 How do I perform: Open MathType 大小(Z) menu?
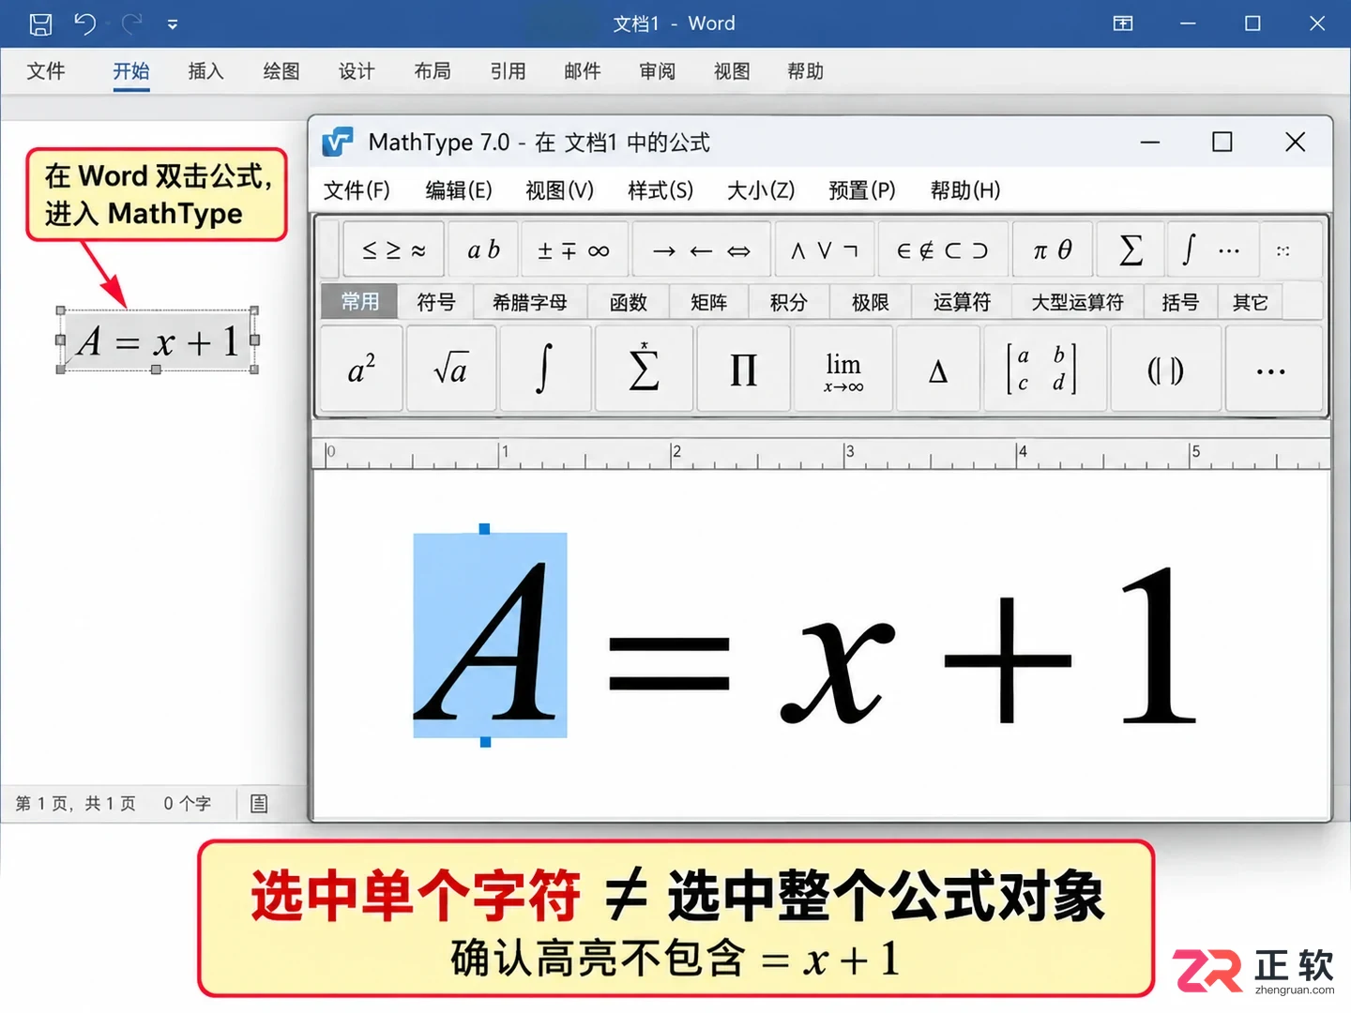point(761,190)
